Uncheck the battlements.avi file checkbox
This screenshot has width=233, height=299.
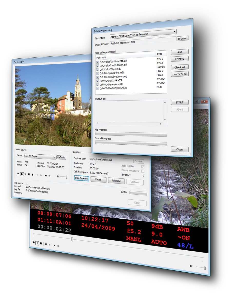click(x=98, y=61)
